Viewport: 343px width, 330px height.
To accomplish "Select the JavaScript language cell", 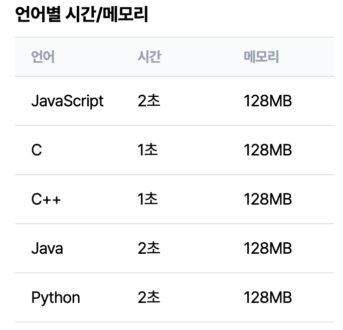I will (x=67, y=101).
